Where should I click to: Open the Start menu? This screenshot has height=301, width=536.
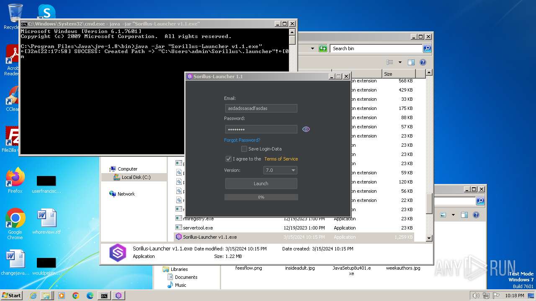coord(12,295)
